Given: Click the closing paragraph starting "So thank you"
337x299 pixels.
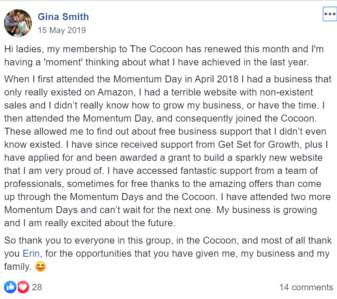Looking at the screenshot, I should click(168, 253).
